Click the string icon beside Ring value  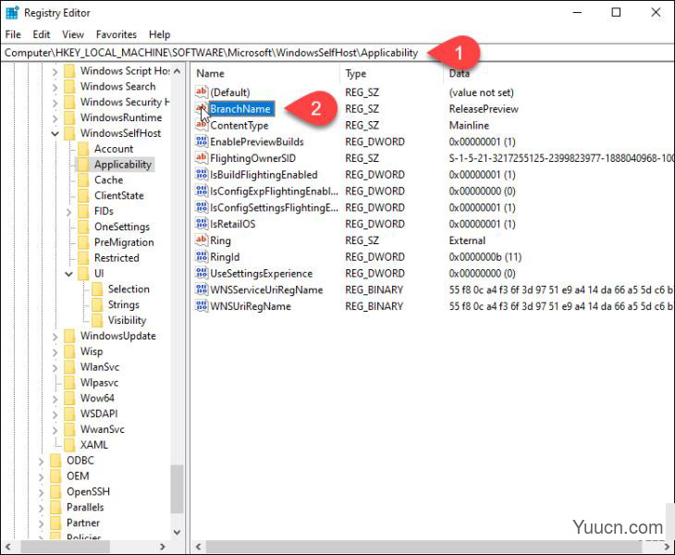(x=201, y=240)
